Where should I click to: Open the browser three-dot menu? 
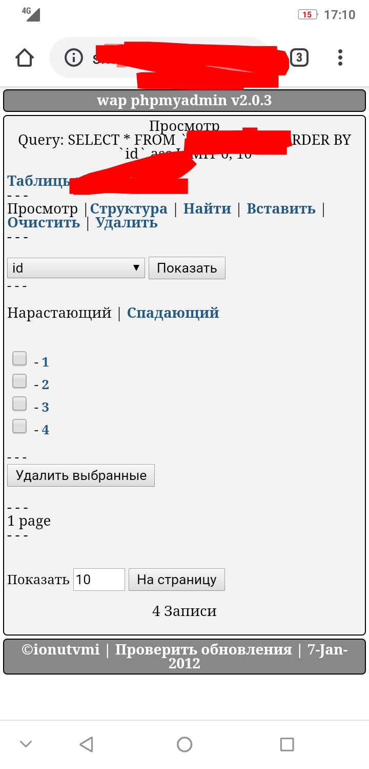[x=340, y=57]
